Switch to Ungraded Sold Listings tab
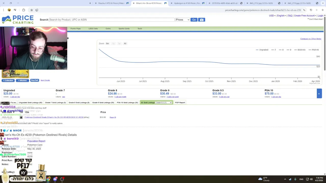This screenshot has height=183, width=326. coord(30,102)
